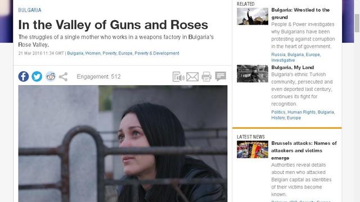The width and height of the screenshot is (360, 202).
Task: Open Brussels attacks latest news headline
Action: 304,150
